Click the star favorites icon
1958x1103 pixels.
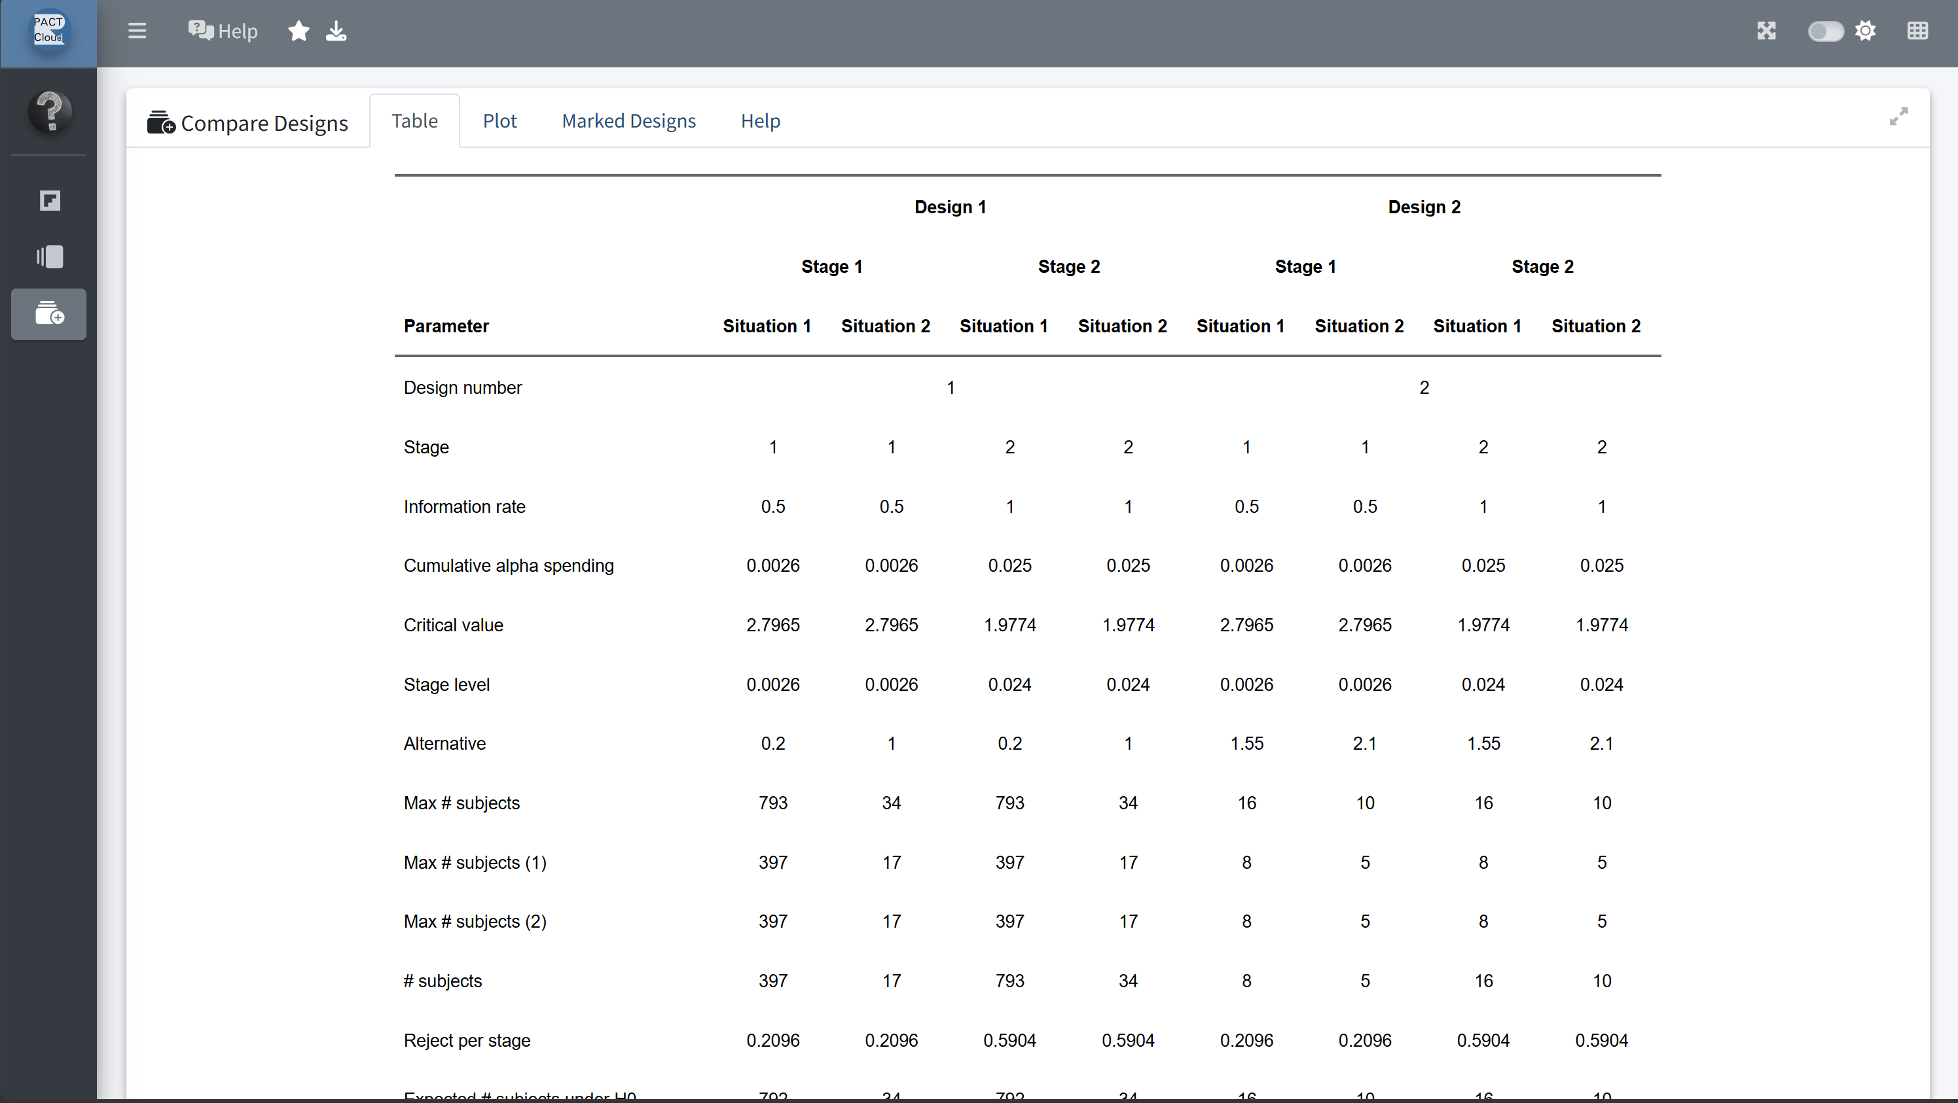[x=299, y=31]
